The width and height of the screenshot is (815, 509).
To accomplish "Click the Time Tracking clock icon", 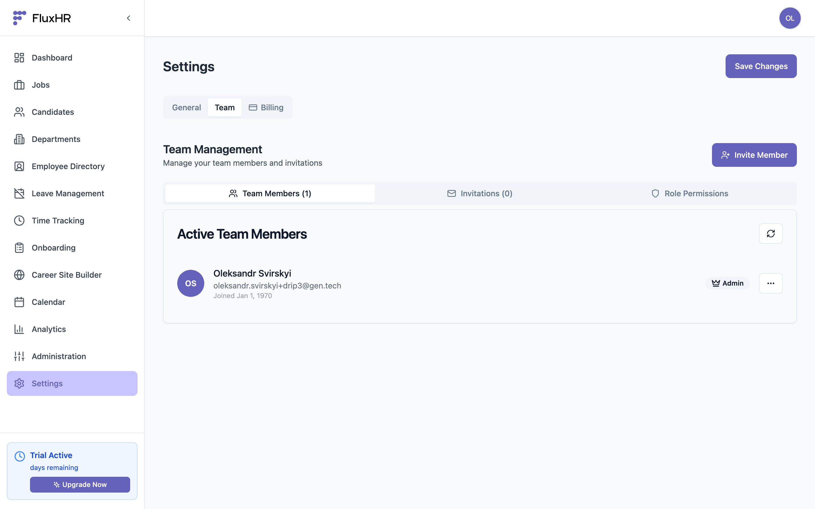I will (x=19, y=221).
